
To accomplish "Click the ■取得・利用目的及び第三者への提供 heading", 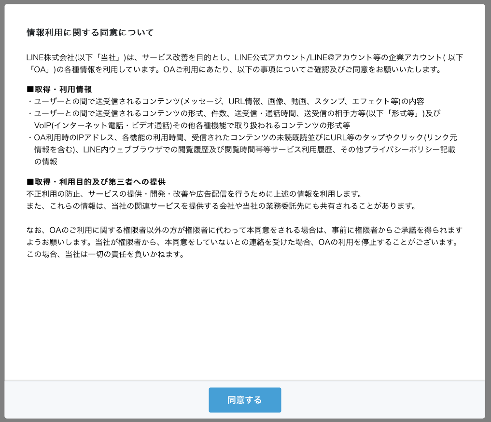I will [x=96, y=182].
